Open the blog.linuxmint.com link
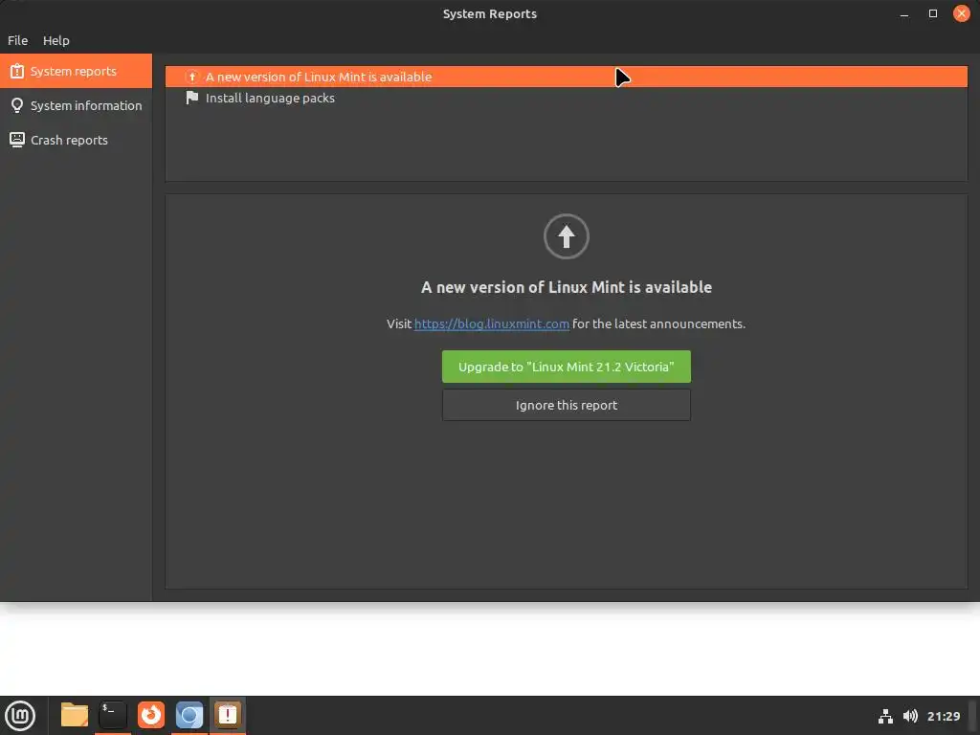980x735 pixels. point(492,323)
